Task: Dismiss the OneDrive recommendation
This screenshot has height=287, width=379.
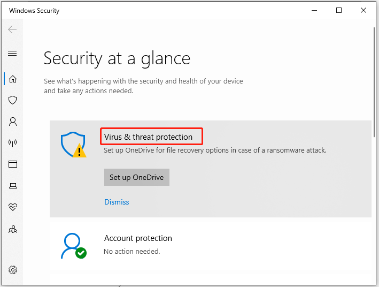Action: pos(117,202)
